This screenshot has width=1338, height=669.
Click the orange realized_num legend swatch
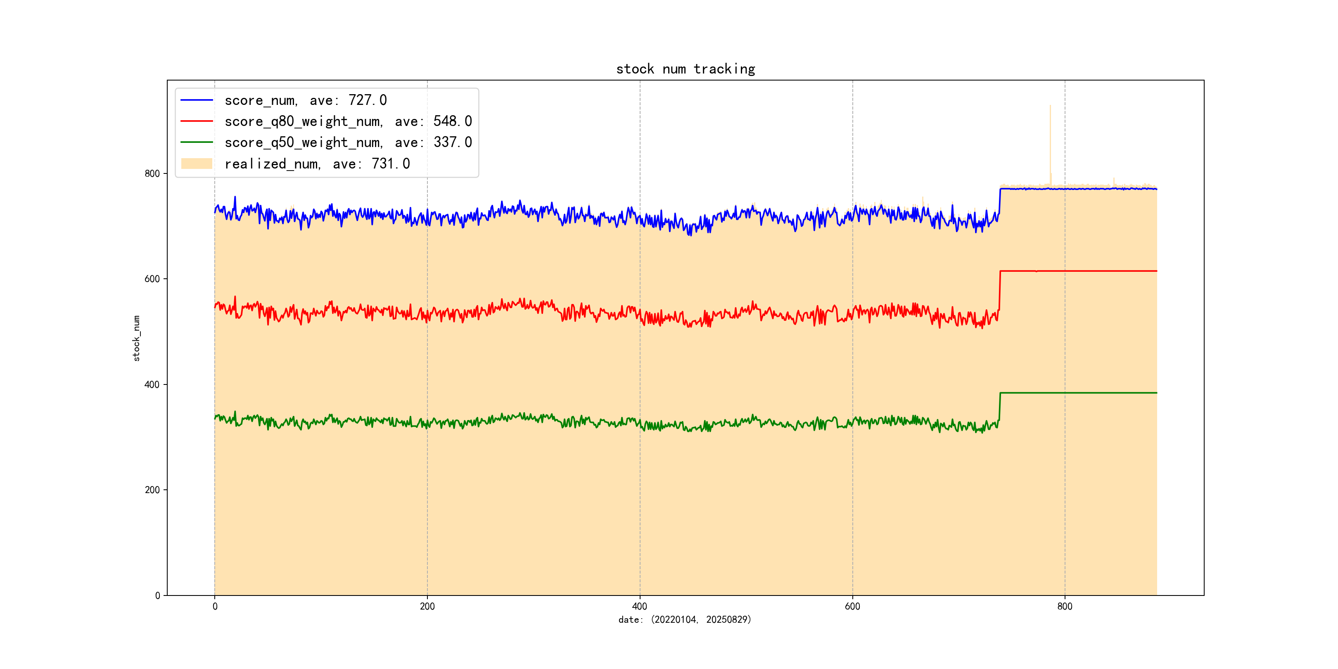point(196,164)
